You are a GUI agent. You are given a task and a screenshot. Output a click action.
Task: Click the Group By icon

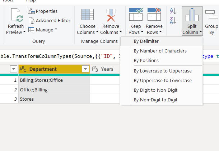pos(212,15)
